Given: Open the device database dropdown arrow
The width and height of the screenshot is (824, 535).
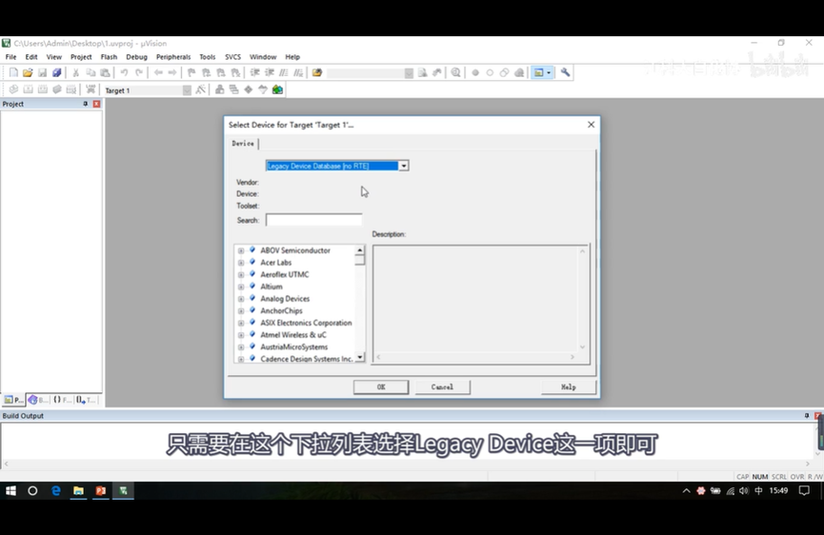Looking at the screenshot, I should point(404,166).
